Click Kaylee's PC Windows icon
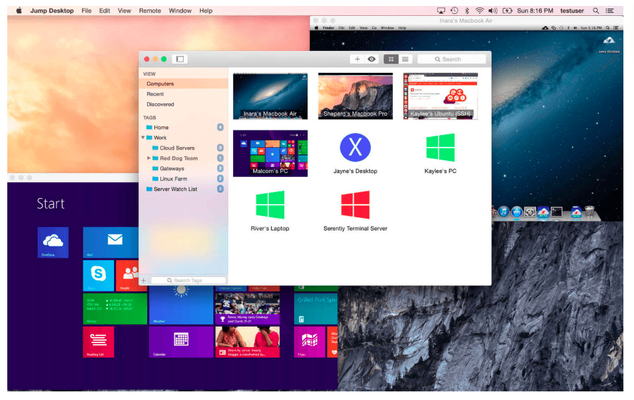This screenshot has width=634, height=400. point(441,148)
